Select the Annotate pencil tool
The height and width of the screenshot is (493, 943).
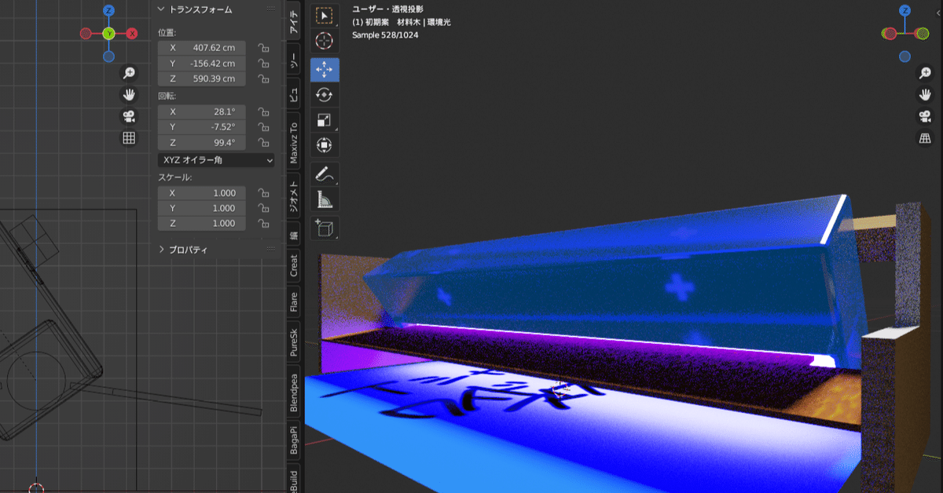coord(324,173)
